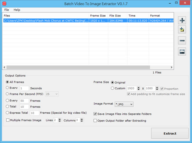The height and width of the screenshot is (143, 192).
Task: Click the file list horizontal scrollbar
Action: (x=87, y=67)
